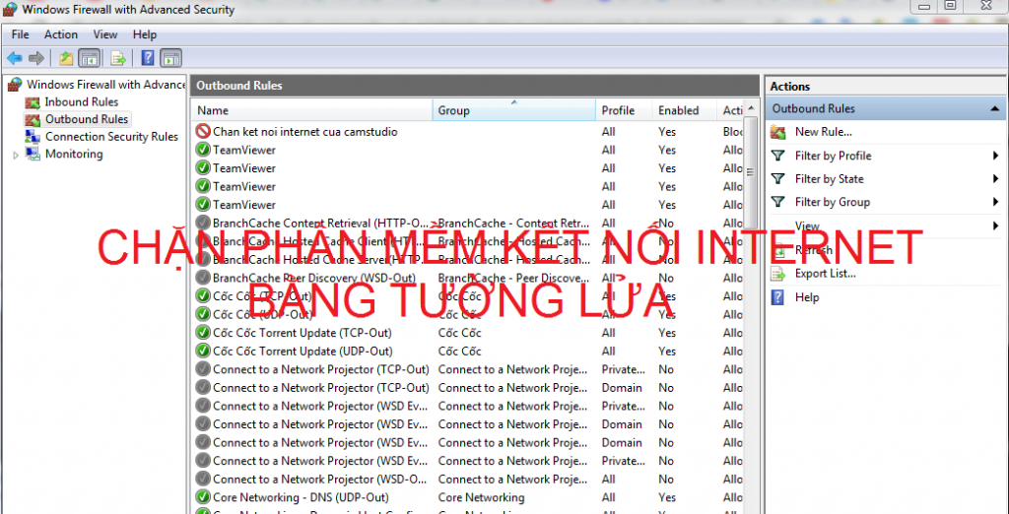Collapse the Outbound Rules actions section
The image size is (1009, 514).
994,108
